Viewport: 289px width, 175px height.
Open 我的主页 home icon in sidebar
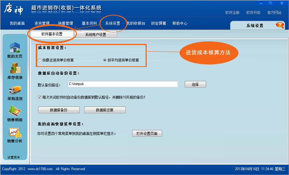(15, 50)
